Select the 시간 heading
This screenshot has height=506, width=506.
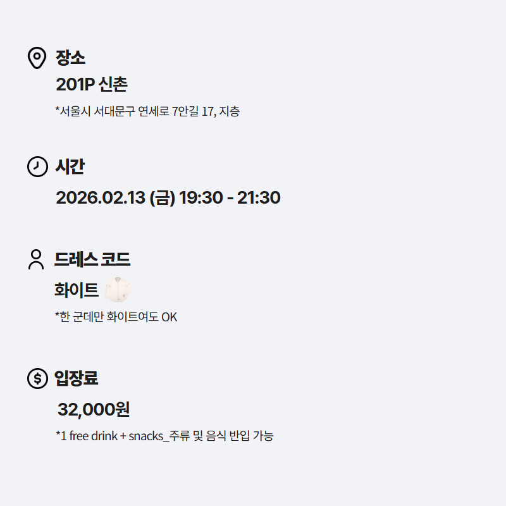[70, 167]
